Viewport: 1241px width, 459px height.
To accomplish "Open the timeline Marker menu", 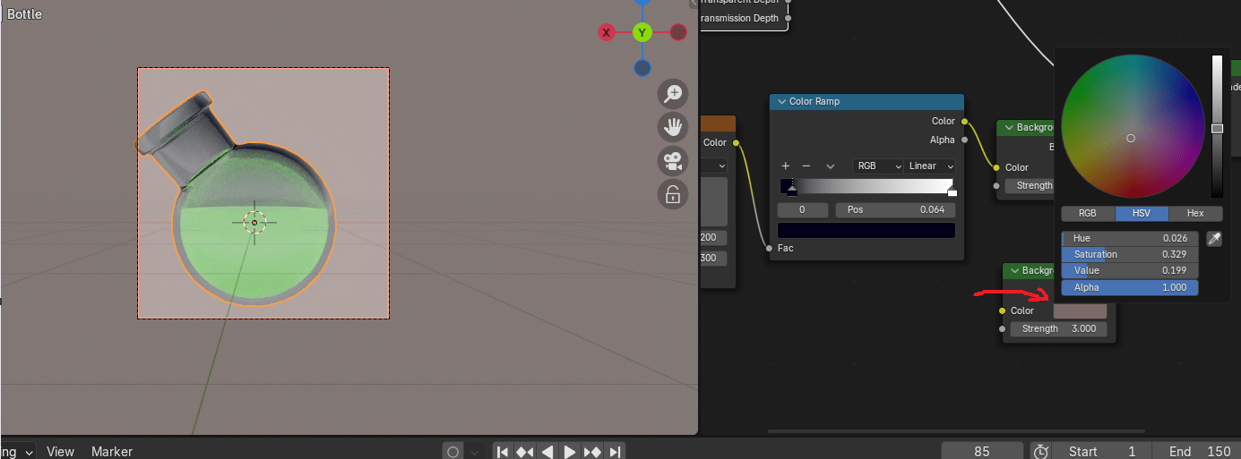I will point(112,452).
